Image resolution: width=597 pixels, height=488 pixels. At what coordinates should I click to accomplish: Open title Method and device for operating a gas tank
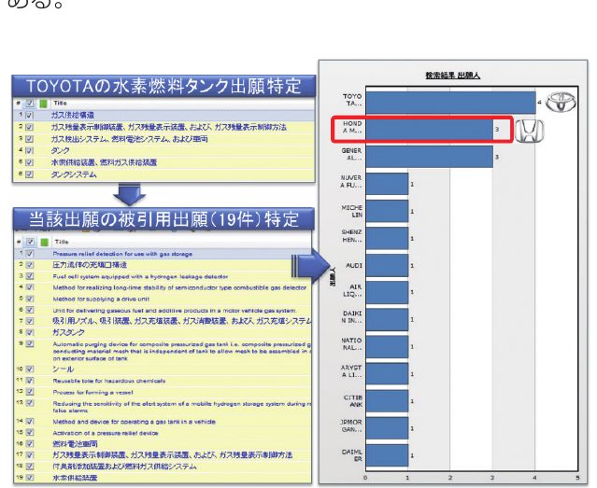tap(134, 422)
